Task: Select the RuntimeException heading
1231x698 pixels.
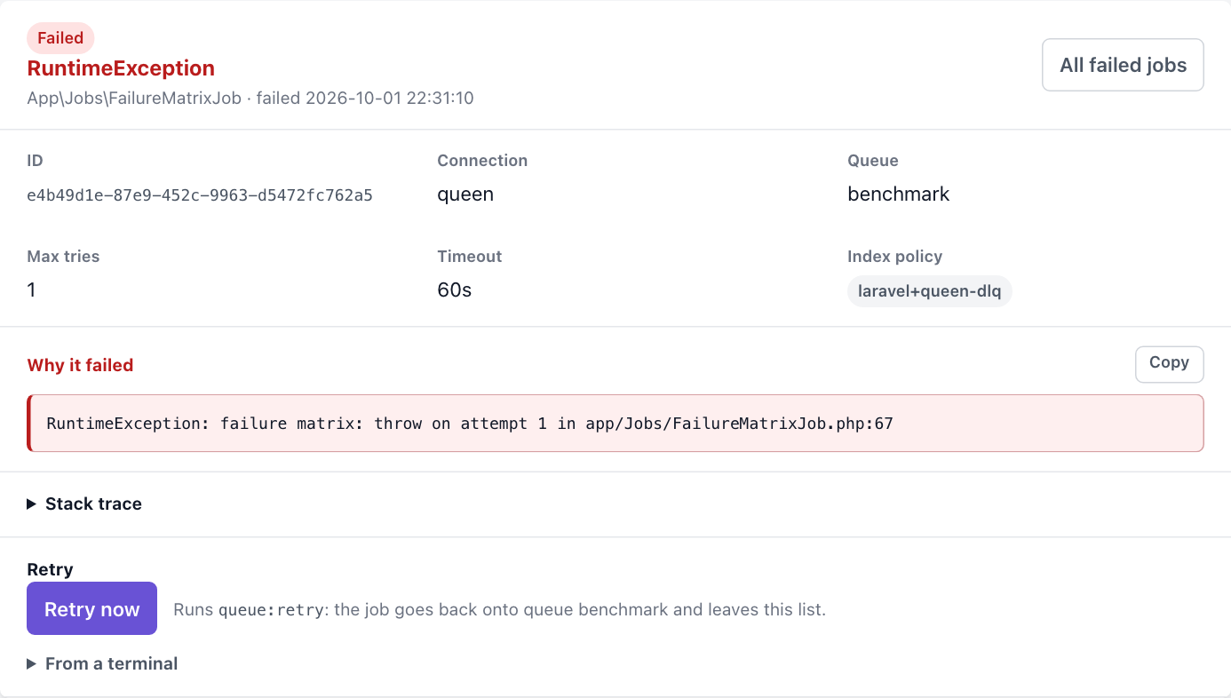Action: click(x=121, y=68)
